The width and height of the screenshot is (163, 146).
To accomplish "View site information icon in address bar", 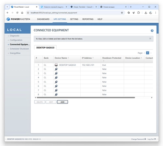I will [x=28, y=13].
